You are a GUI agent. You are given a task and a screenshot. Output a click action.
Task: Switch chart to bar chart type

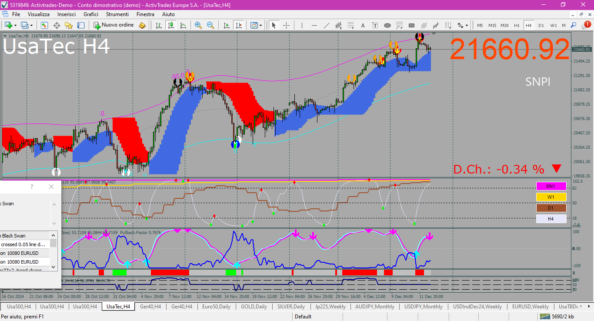point(159,25)
